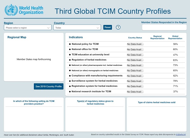Expand the Region dropdown
Viewport: 190px width, 138px height.
point(28,28)
